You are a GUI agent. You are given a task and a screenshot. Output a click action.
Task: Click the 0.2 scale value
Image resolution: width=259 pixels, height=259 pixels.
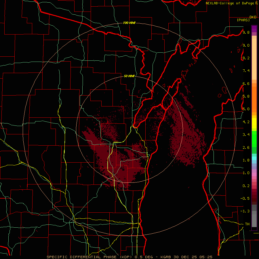point(246,186)
